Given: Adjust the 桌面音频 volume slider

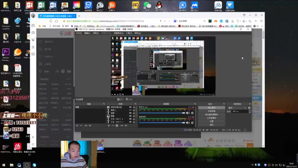Looking at the screenshot, I should 162,123.
